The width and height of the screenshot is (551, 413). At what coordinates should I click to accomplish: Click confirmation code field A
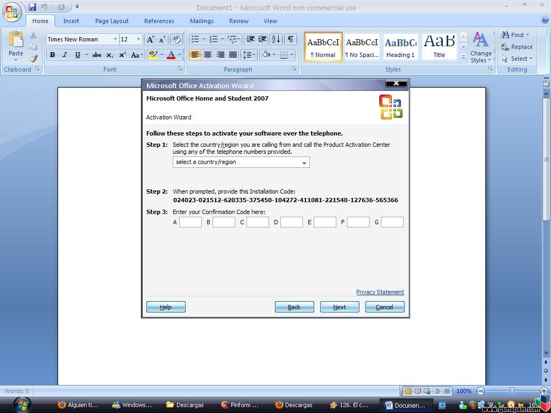pos(190,222)
